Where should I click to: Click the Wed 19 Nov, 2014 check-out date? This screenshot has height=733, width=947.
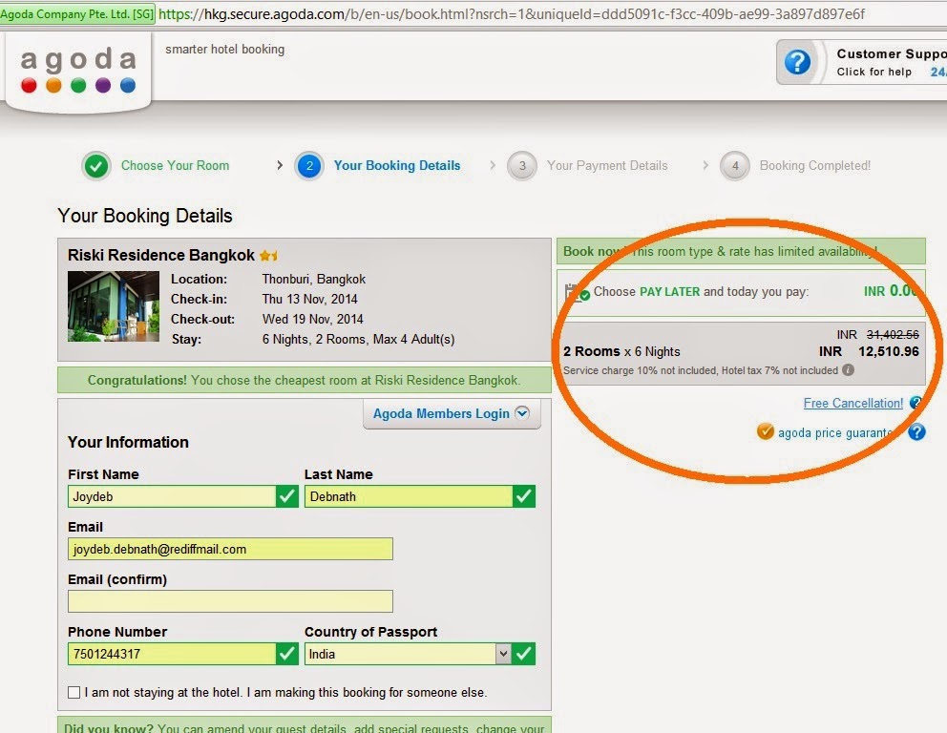[313, 319]
